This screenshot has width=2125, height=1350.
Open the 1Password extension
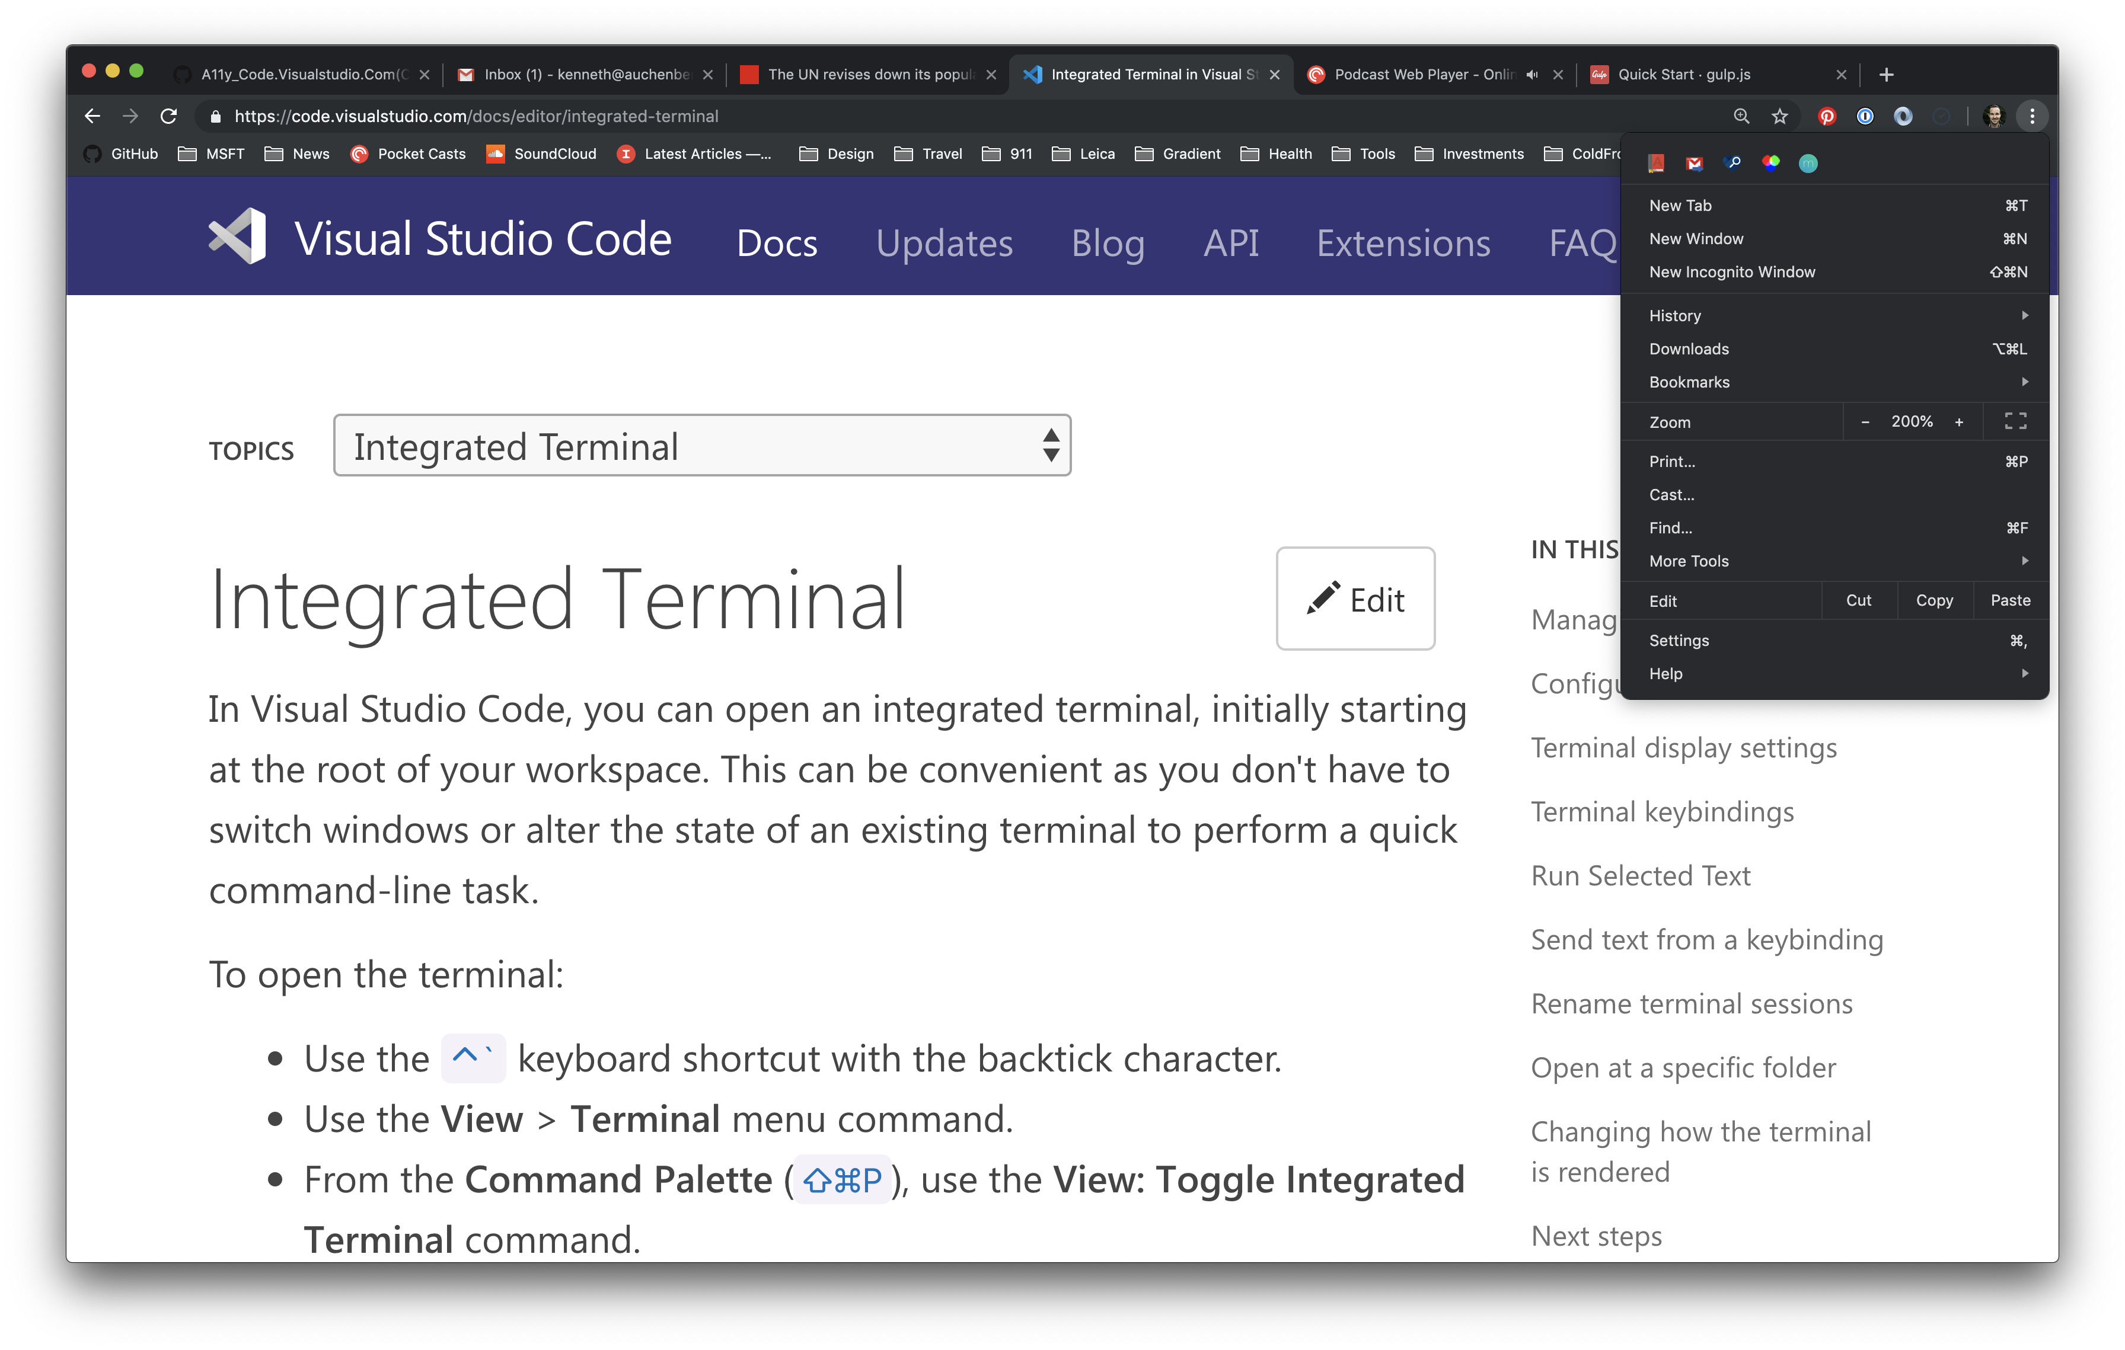pos(1865,116)
